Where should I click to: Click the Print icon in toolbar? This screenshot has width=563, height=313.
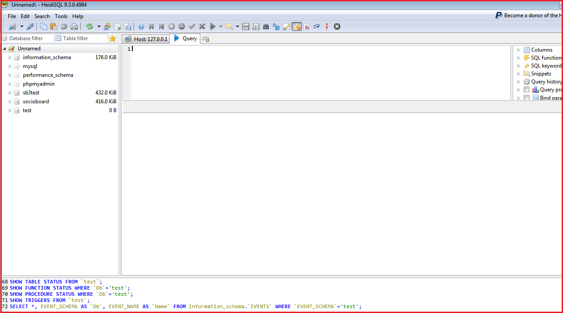74,26
